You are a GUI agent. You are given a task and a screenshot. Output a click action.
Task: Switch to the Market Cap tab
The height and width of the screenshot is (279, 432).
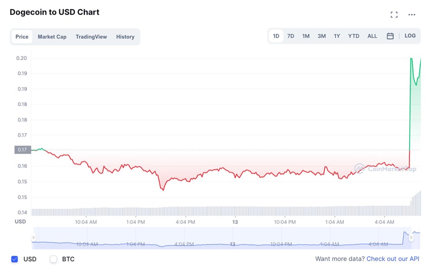(x=52, y=37)
